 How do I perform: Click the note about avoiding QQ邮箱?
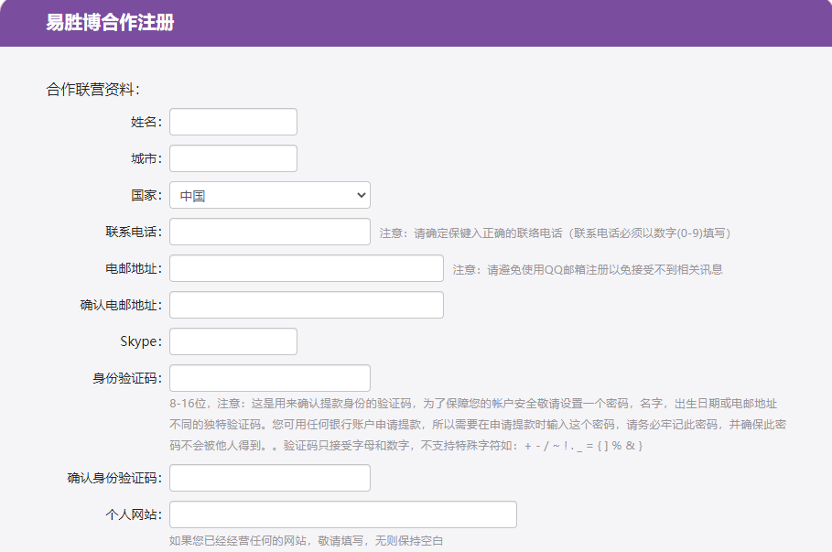pyautogui.click(x=588, y=270)
